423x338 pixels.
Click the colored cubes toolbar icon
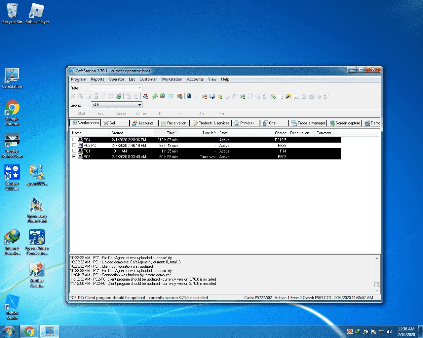[x=180, y=96]
